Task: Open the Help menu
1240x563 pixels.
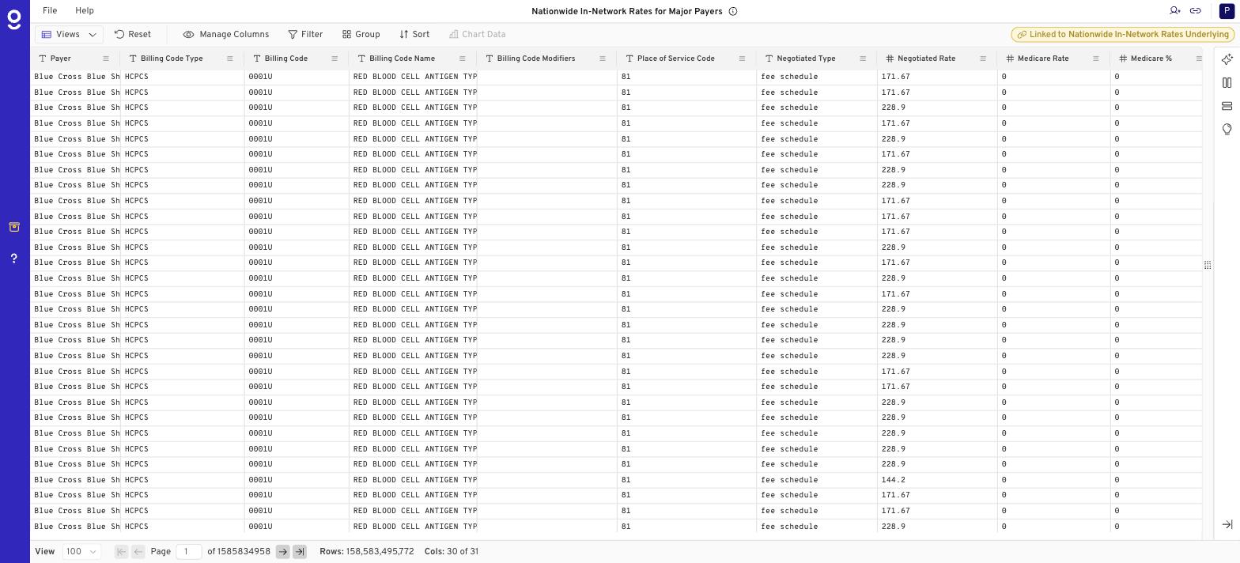Action: tap(84, 11)
